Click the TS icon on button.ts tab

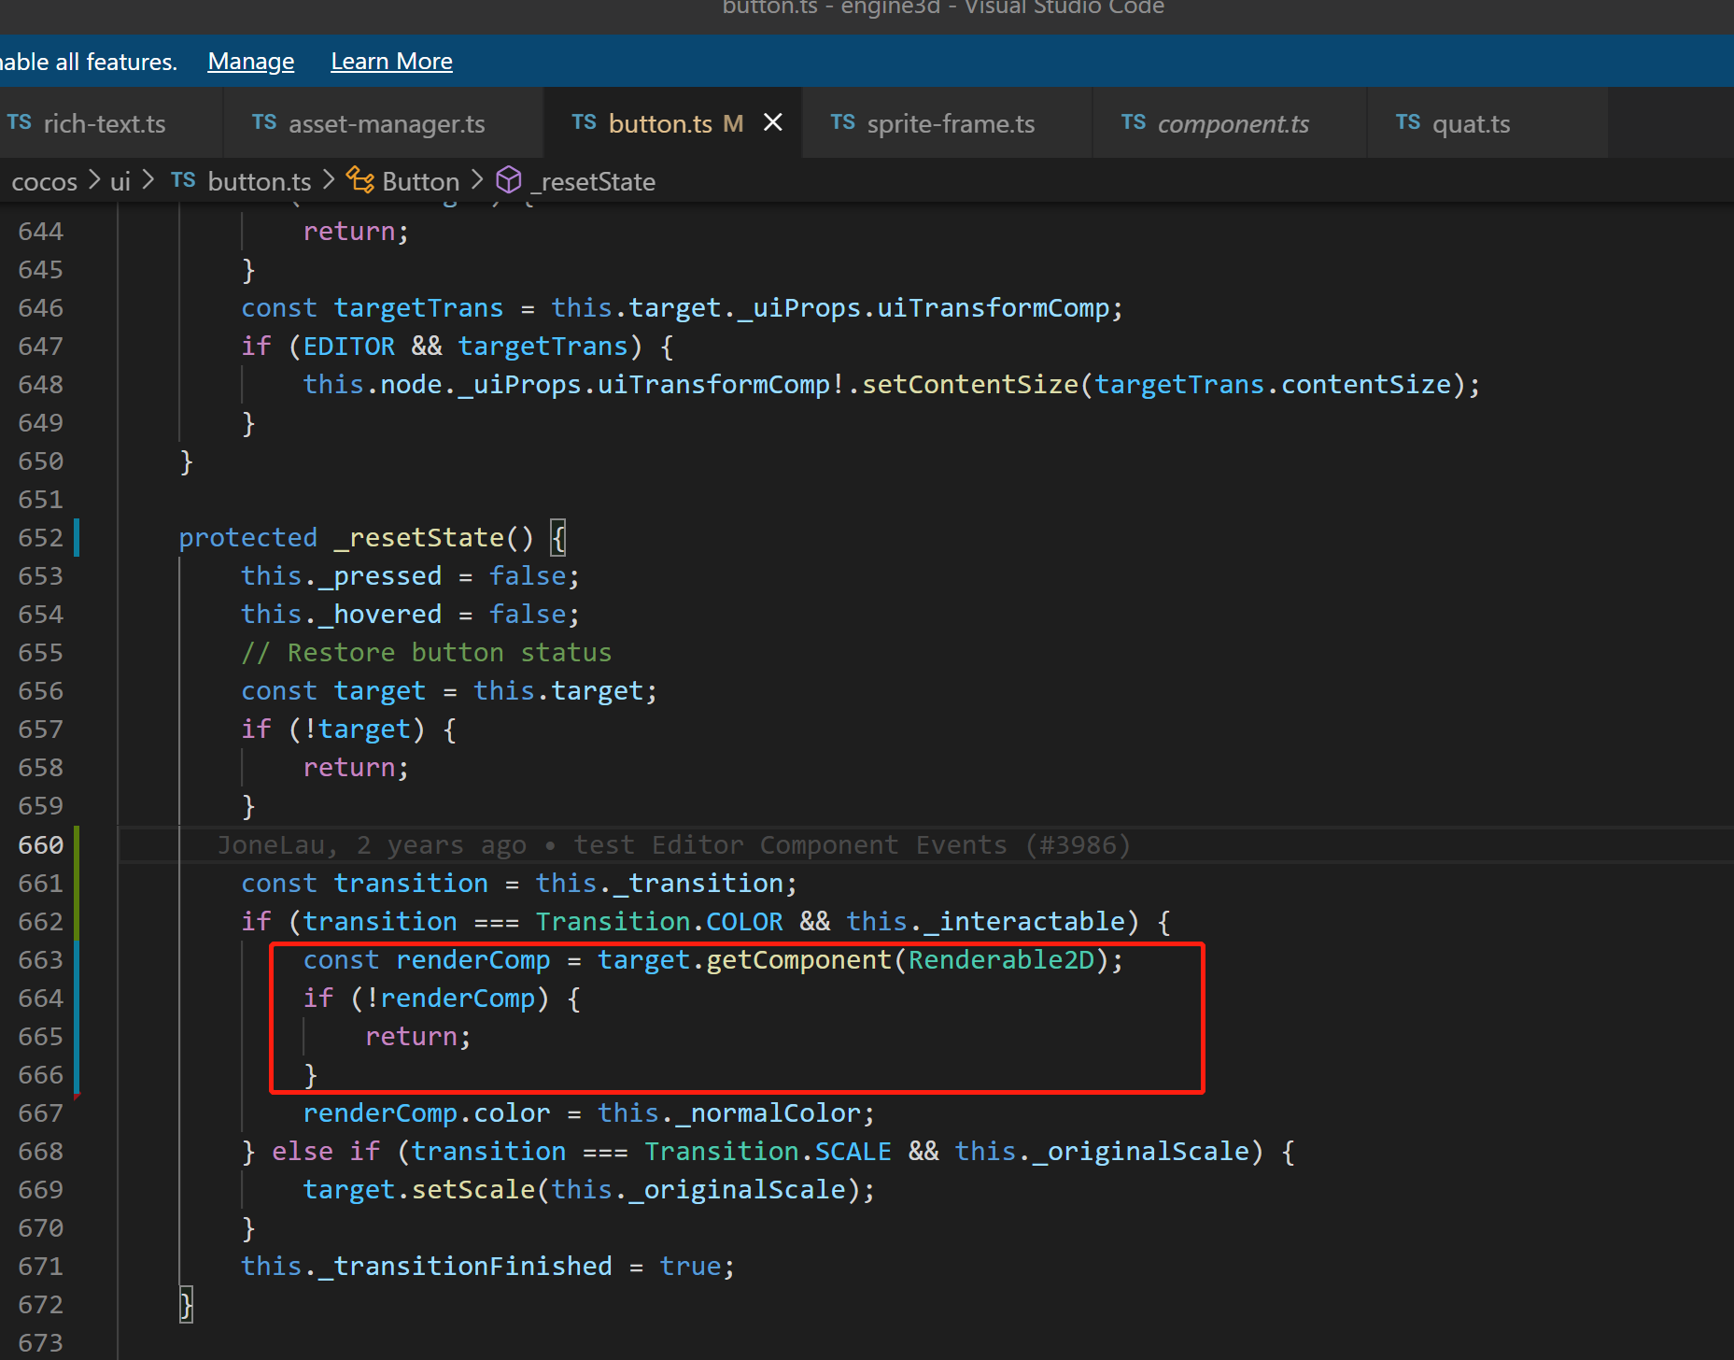click(585, 122)
